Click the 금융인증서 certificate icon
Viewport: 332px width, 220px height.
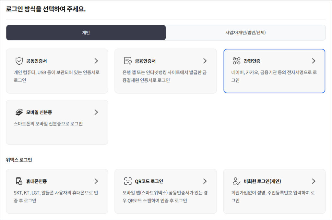pos(128,61)
